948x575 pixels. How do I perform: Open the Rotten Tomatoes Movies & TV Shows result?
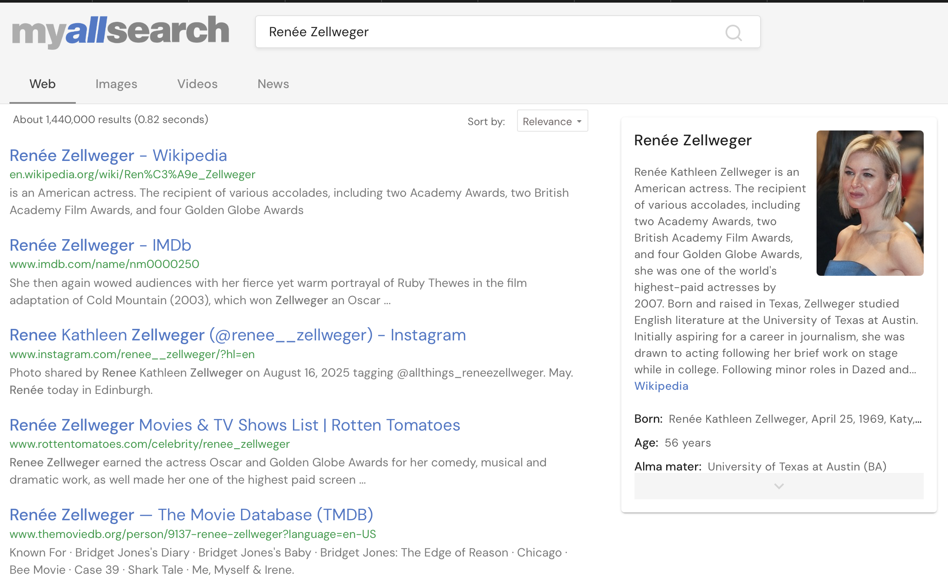[235, 425]
